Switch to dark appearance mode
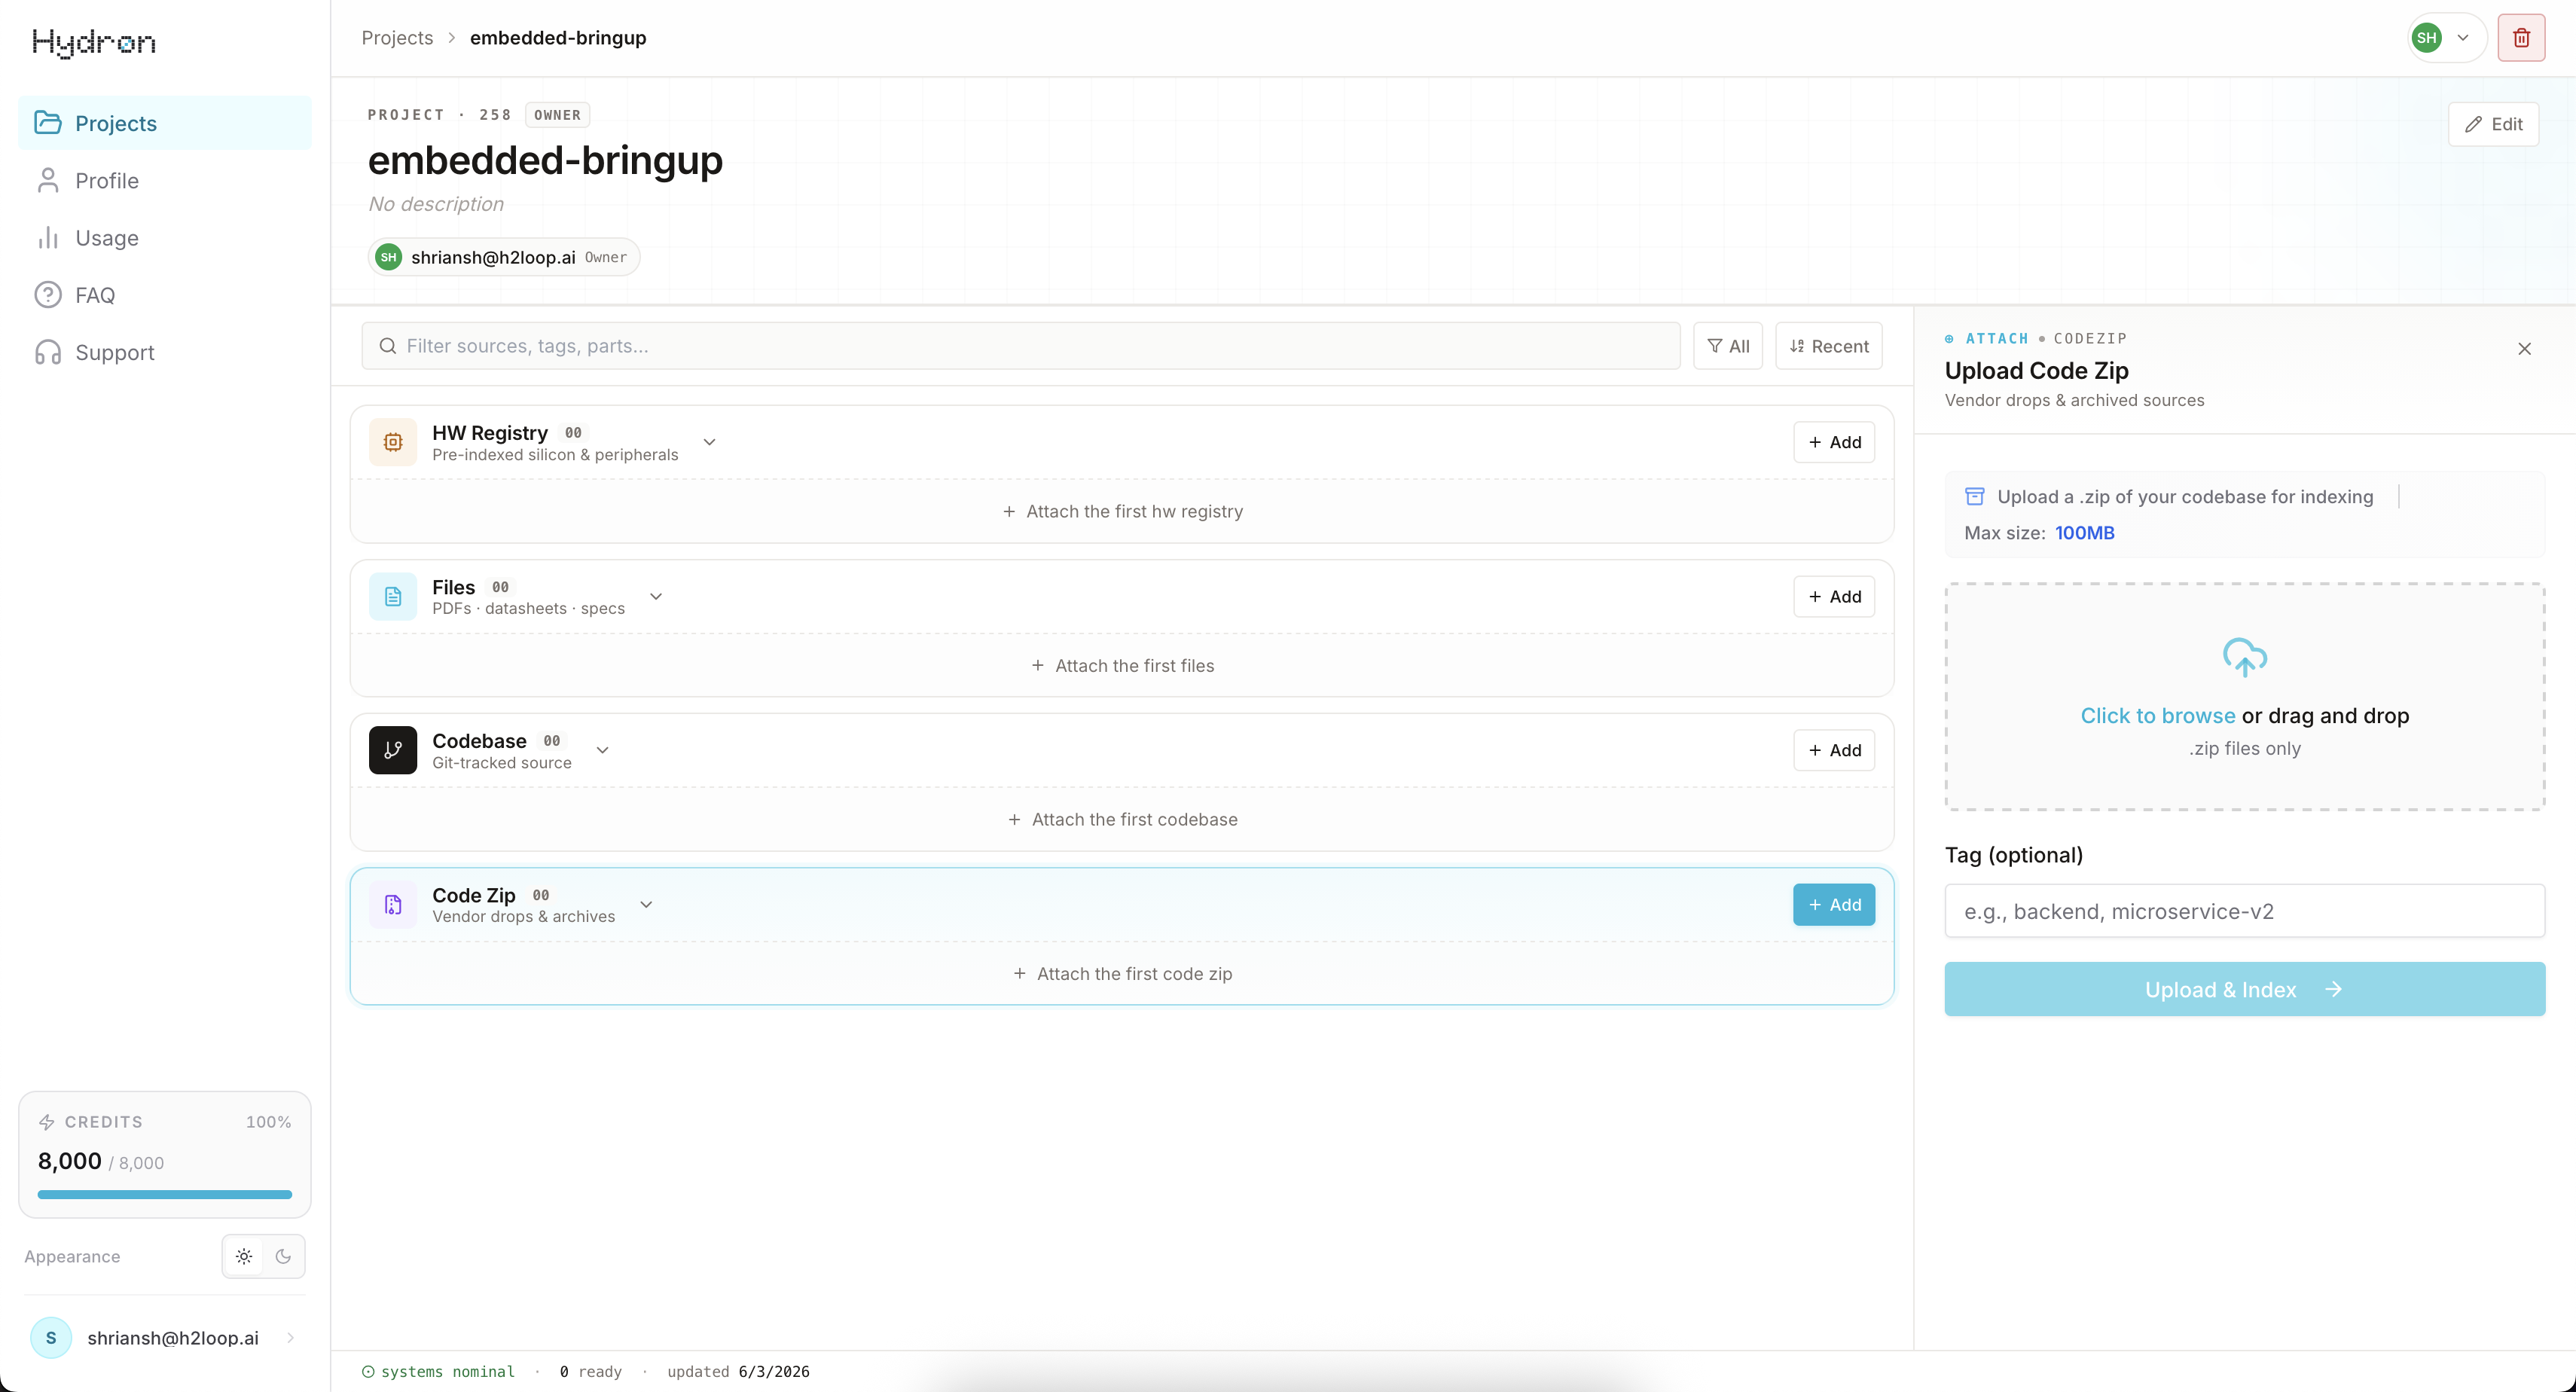 [x=283, y=1256]
